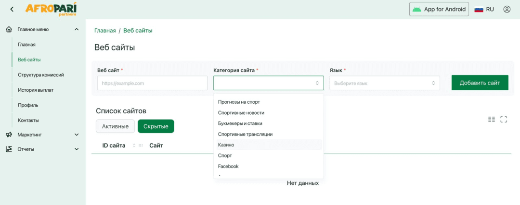The width and height of the screenshot is (520, 205).
Task: Switch to Активные sites tab
Action: (x=116, y=126)
